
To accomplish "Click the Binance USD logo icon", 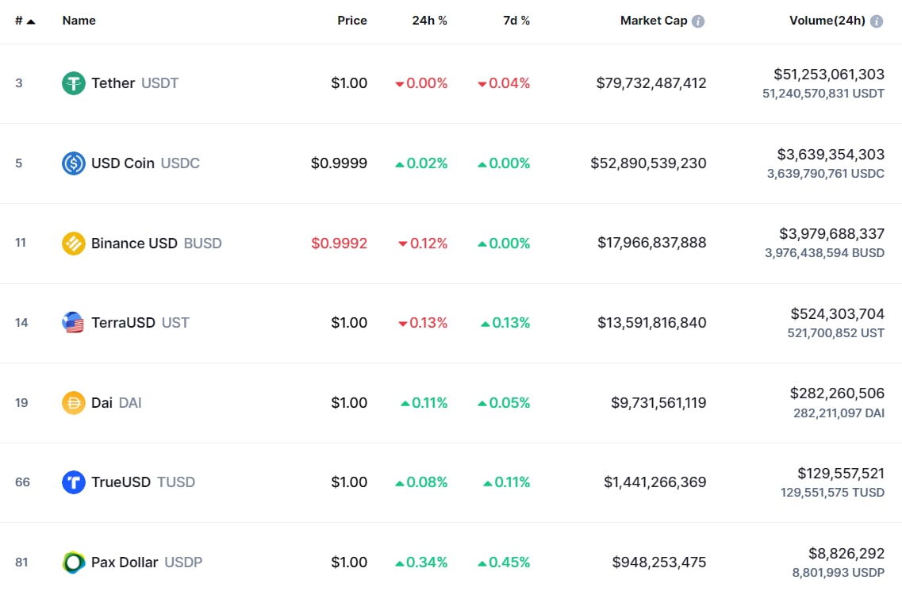I will [x=74, y=244].
